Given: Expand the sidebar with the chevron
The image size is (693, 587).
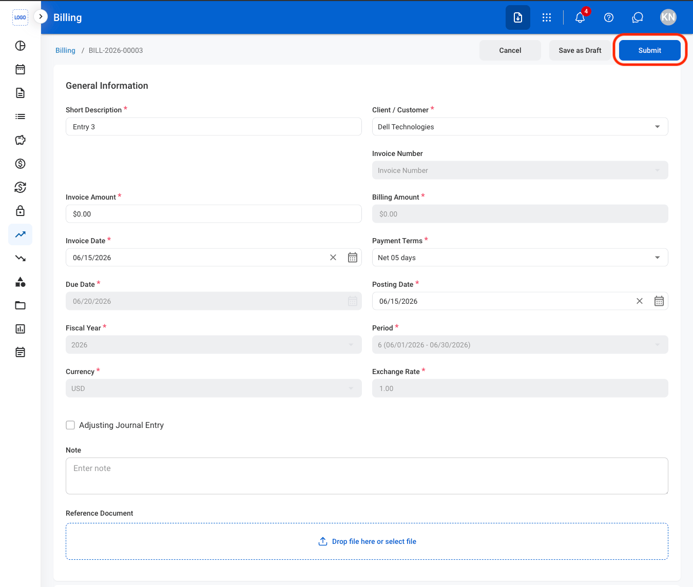Looking at the screenshot, I should coord(41,16).
